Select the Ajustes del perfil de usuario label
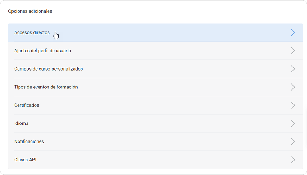Image resolution: width=307 pixels, height=175 pixels. click(43, 51)
